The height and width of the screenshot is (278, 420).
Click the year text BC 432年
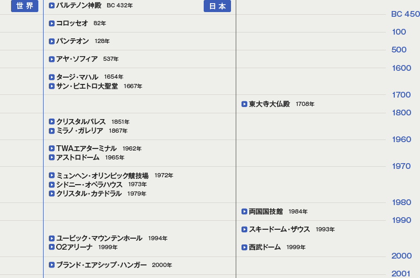pyautogui.click(x=120, y=5)
